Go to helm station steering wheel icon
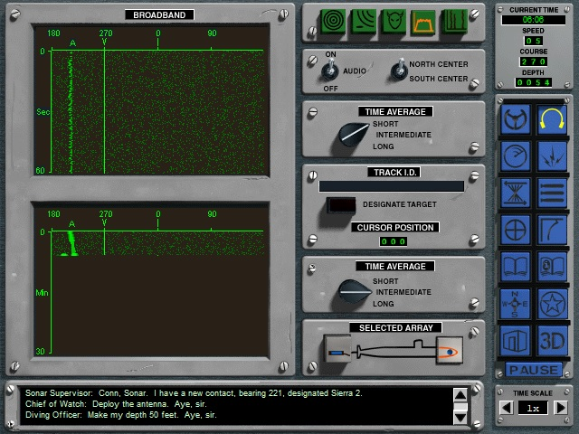This screenshot has width=579, height=434. 516,119
